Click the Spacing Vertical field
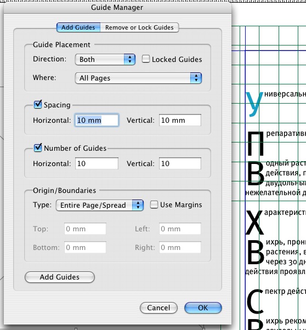Screen dimensions: 306x330 [x=180, y=120]
